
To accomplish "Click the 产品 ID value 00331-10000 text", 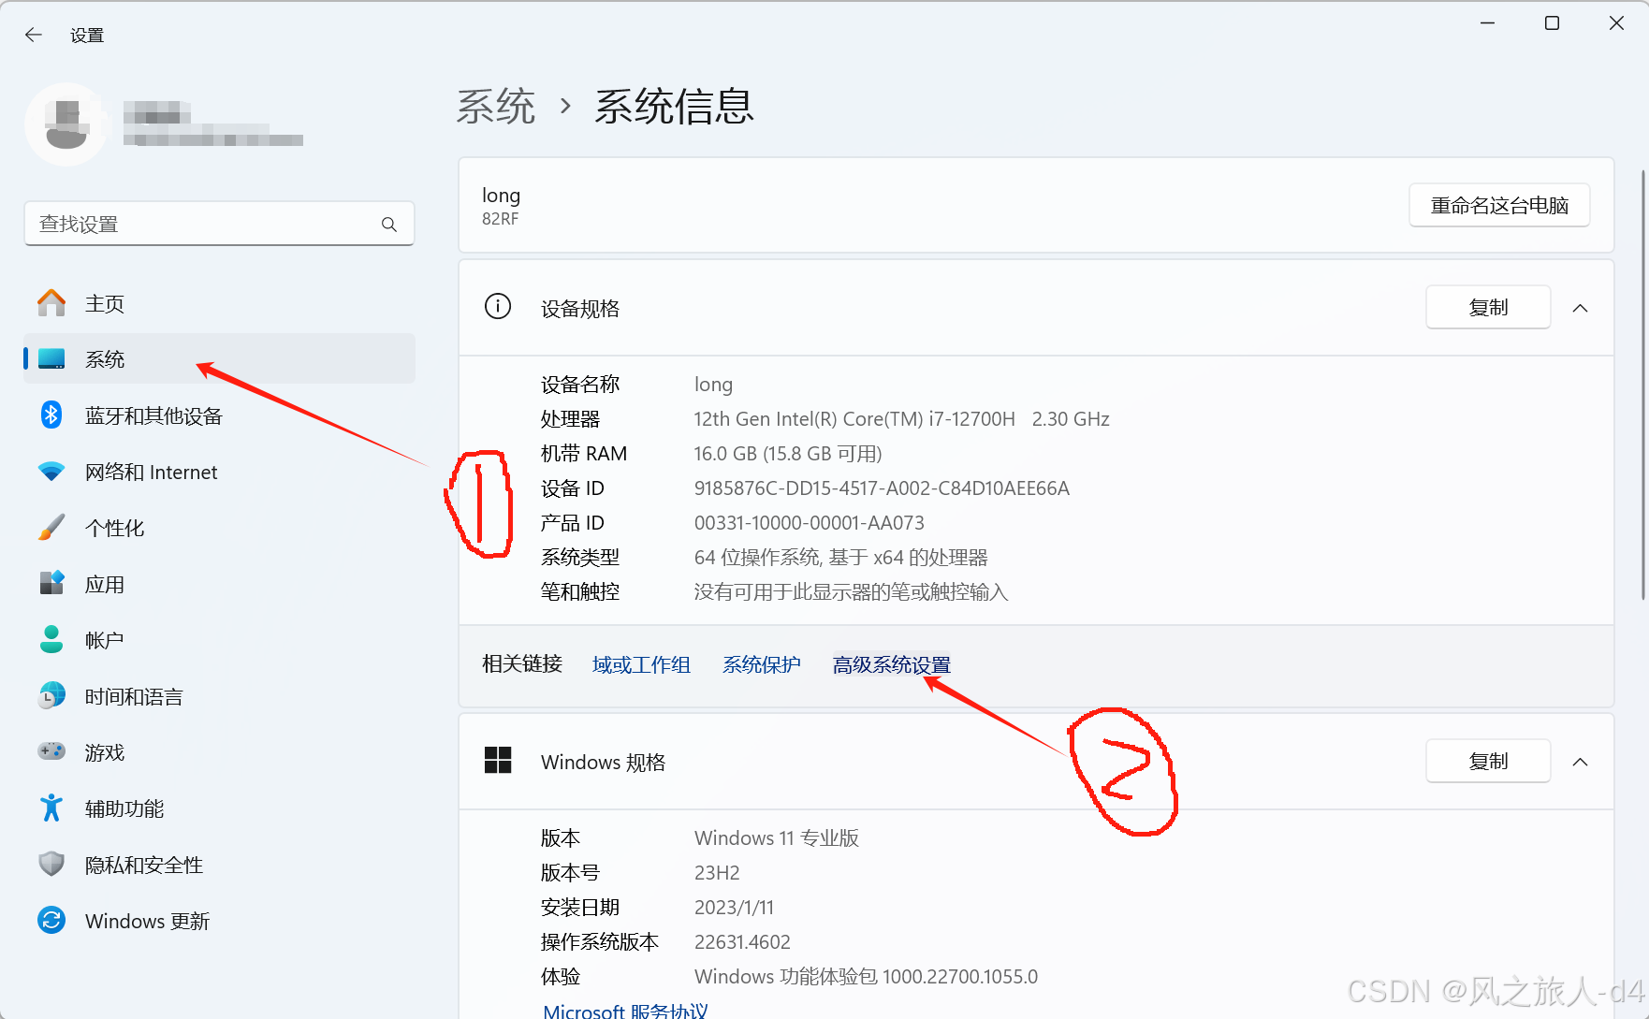I will coord(810,522).
